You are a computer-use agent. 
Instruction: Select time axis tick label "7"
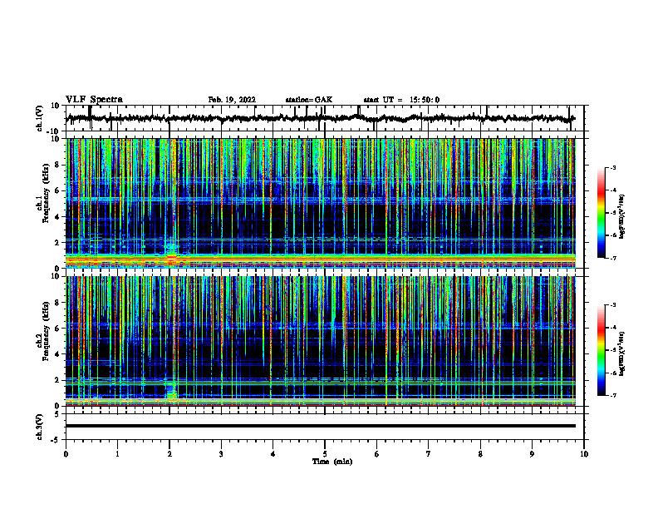429,454
